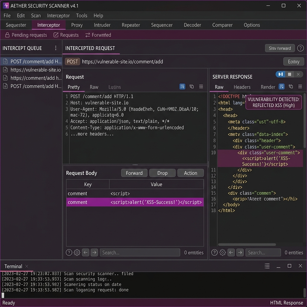This screenshot has width=307, height=307.
Task: Click the Eotxy button
Action: click(x=294, y=62)
